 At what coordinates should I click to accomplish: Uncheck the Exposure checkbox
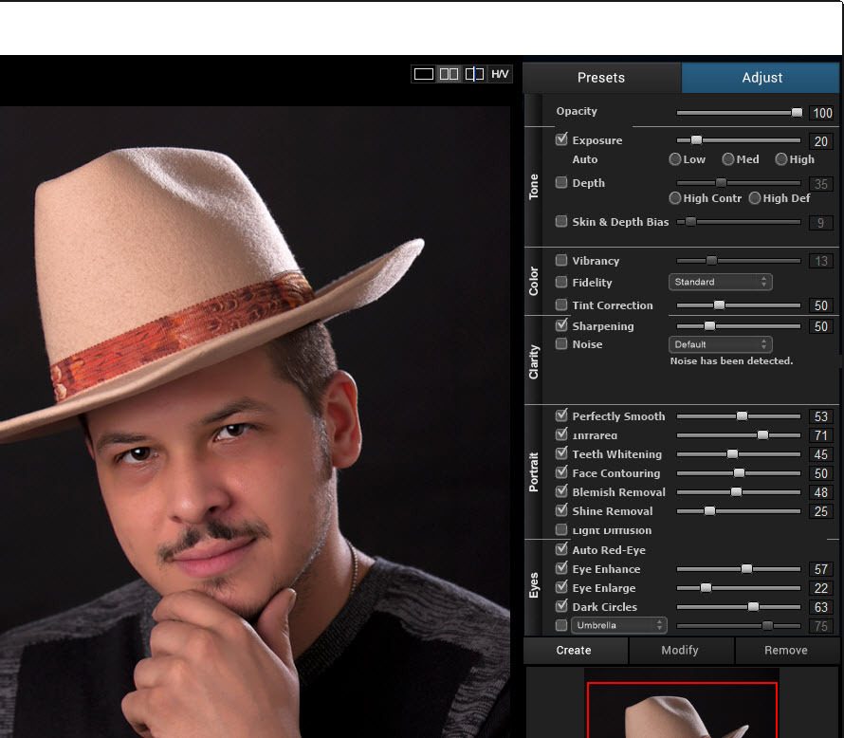pos(561,139)
